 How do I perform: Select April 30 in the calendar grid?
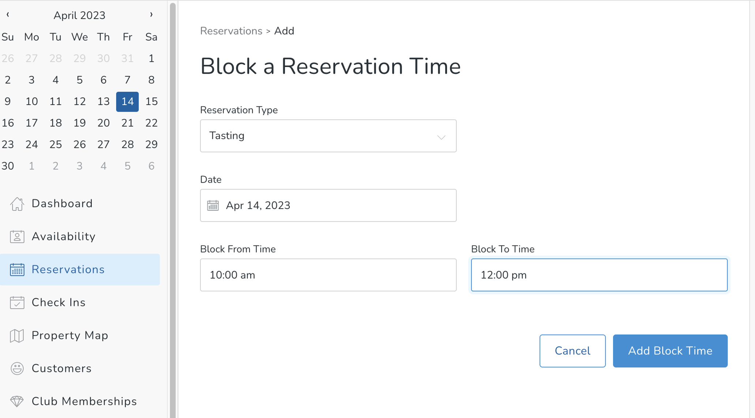tap(8, 166)
